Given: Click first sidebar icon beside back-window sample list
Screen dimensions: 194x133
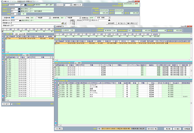Looking at the screenshot, I should 3,56.
